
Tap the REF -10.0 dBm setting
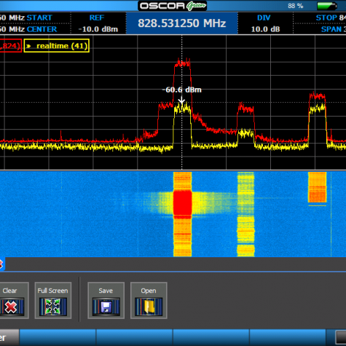coord(98,23)
